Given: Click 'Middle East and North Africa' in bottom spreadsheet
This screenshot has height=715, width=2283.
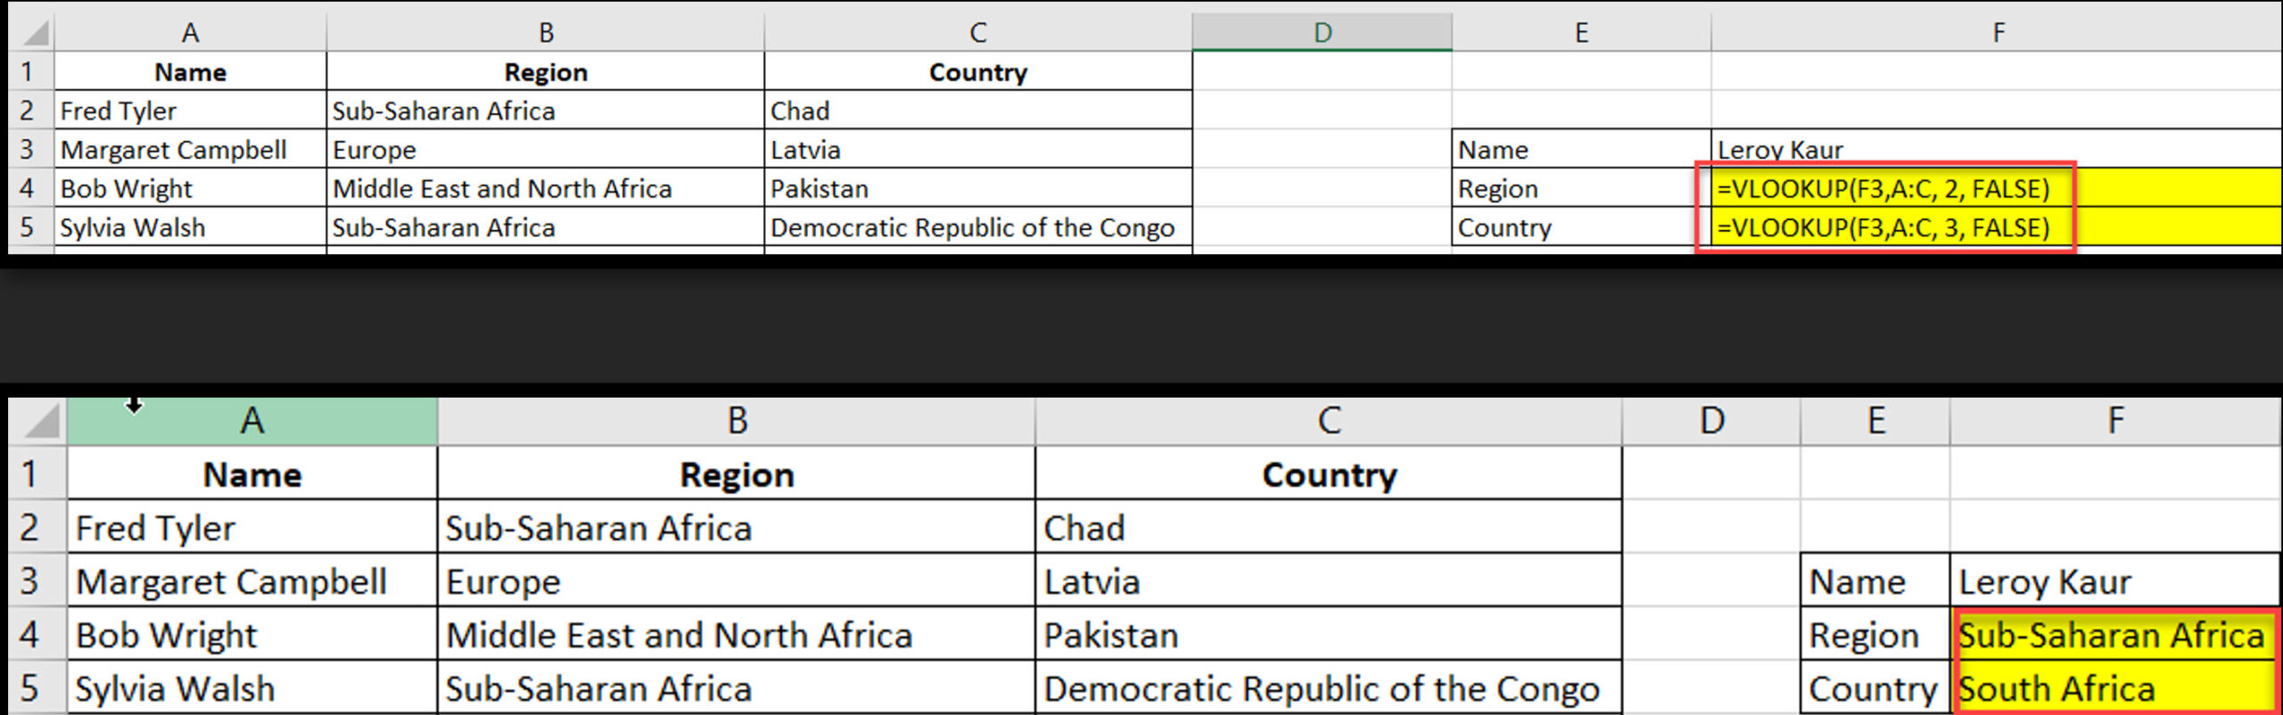Looking at the screenshot, I should pyautogui.click(x=736, y=635).
